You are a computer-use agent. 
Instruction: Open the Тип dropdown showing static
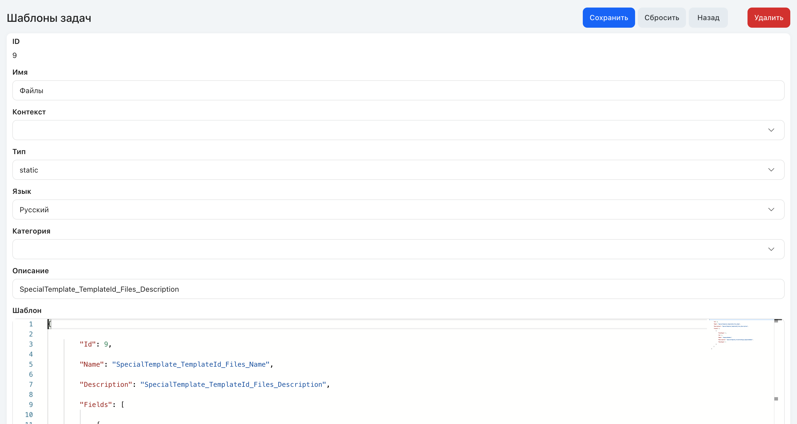[398, 169]
